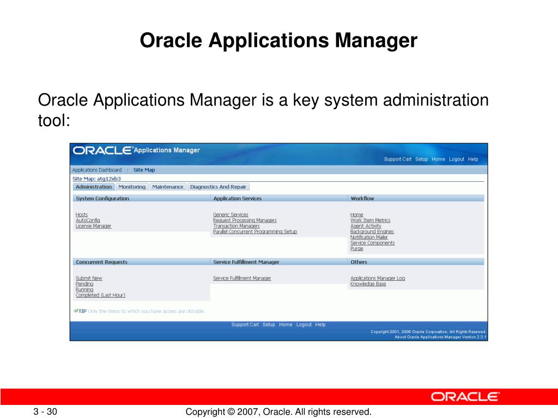Click the Service Fulfillment Manager section header

[246, 262]
